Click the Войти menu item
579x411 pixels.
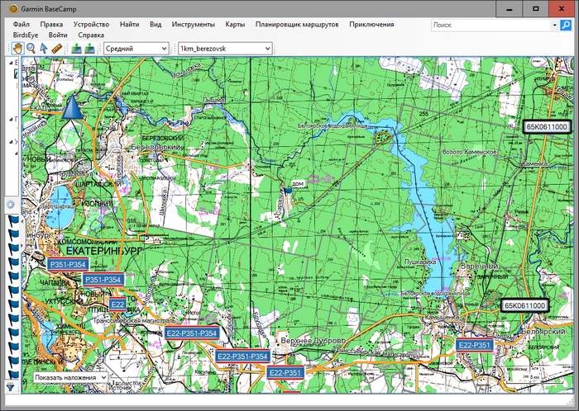click(x=58, y=35)
